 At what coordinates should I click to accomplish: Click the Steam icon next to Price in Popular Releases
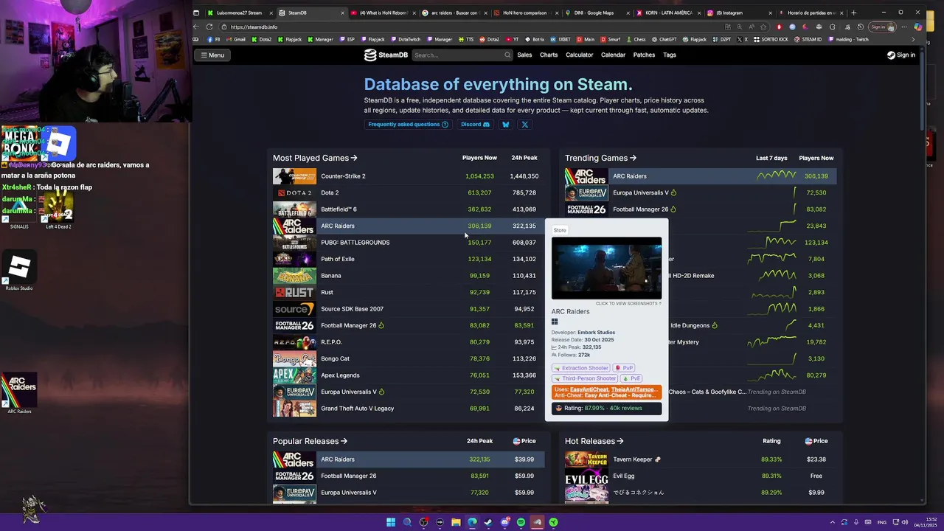(516, 441)
